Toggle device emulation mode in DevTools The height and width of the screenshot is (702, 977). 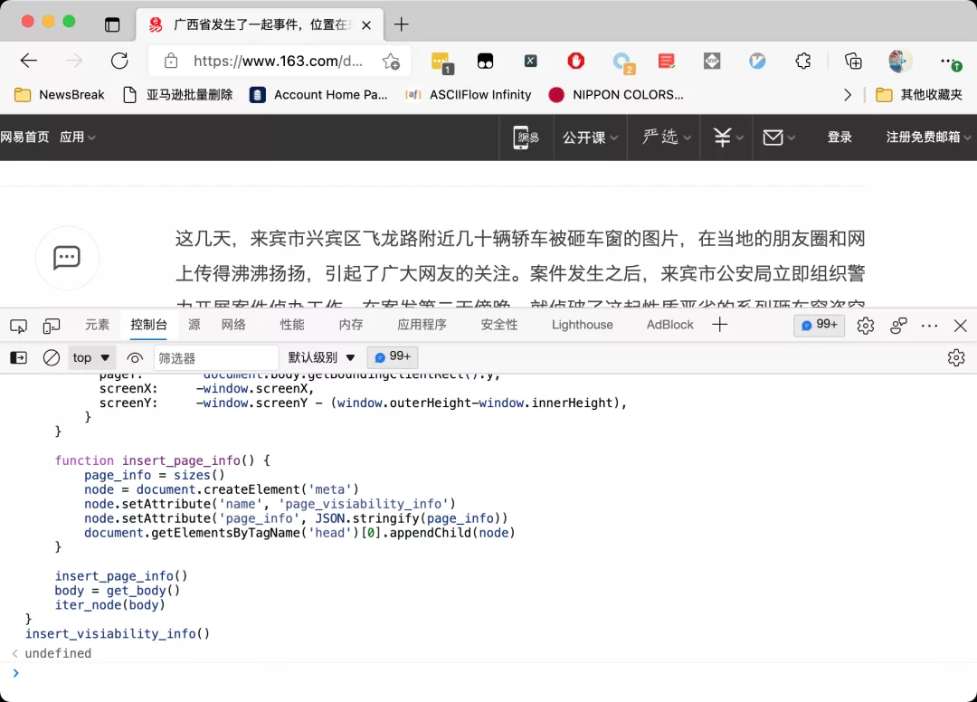[x=52, y=326]
